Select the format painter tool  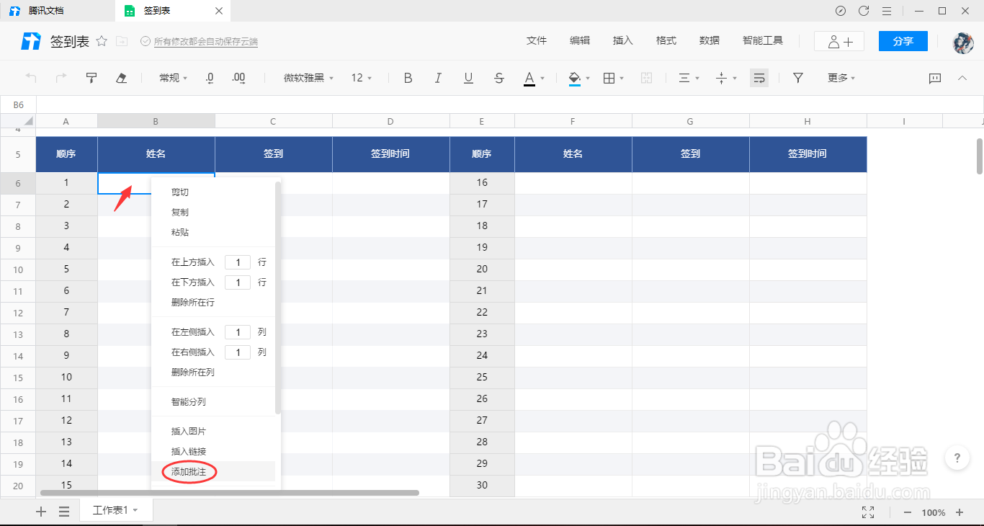[91, 78]
